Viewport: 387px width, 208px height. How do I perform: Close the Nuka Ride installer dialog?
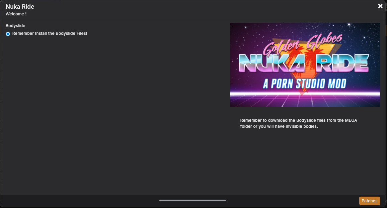[380, 6]
